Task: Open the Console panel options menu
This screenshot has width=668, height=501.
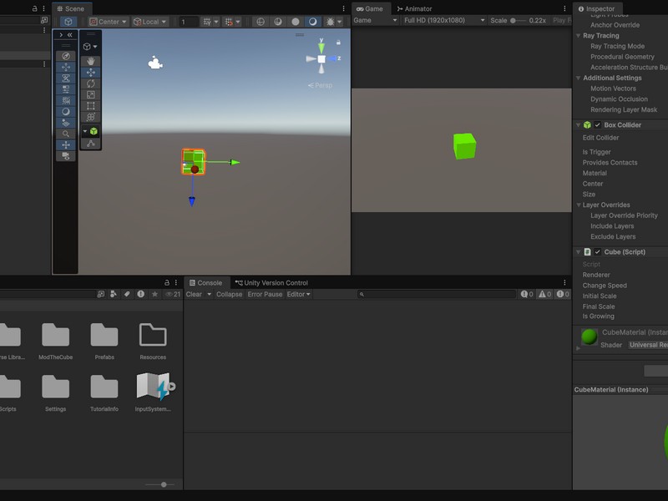Action: pos(565,283)
